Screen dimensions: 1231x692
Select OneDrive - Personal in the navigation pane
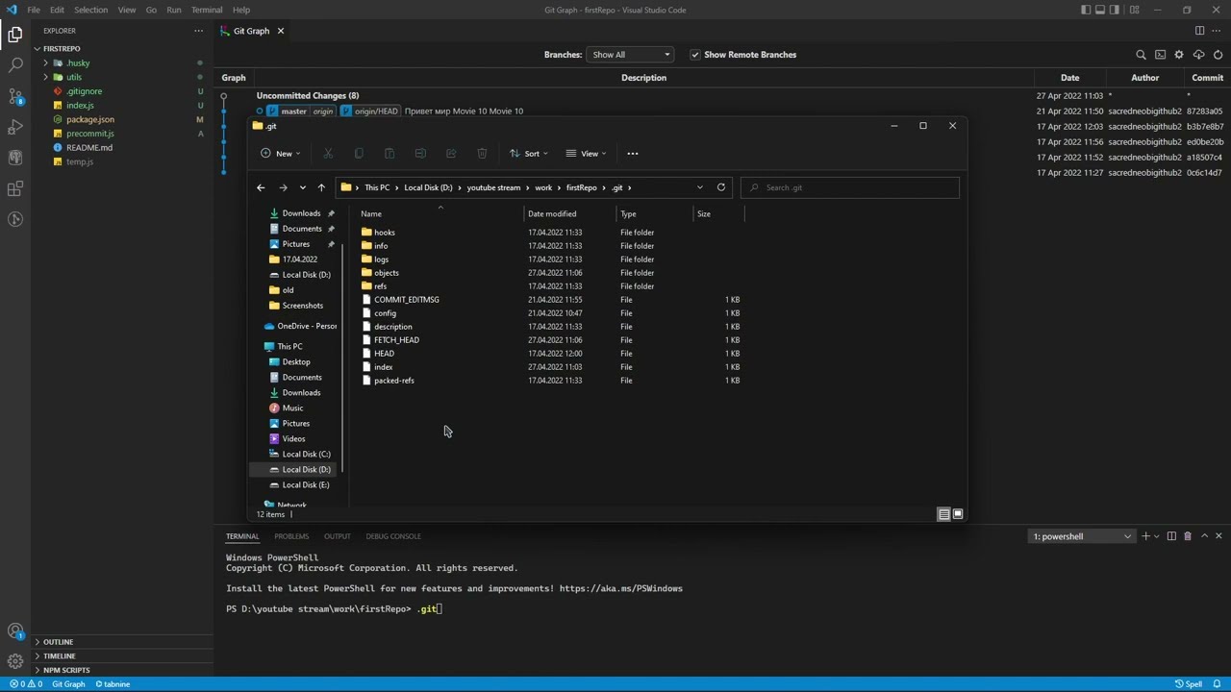300,326
